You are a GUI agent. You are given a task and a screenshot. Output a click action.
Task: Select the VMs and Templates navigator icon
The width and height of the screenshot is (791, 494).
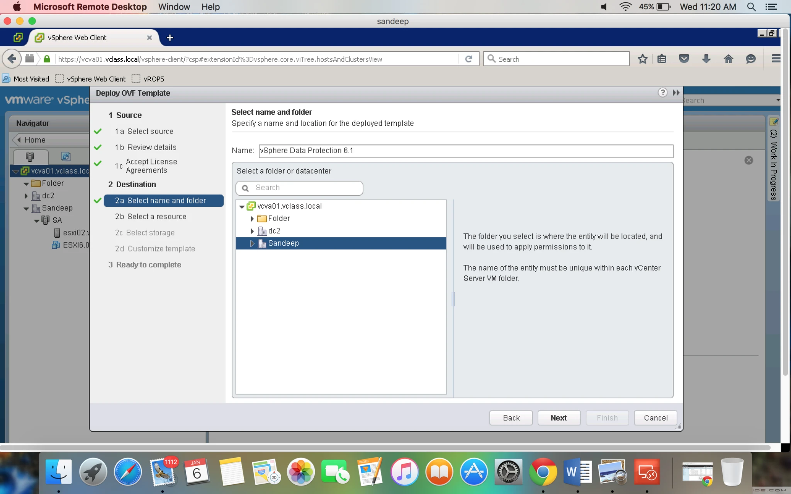[x=66, y=157]
